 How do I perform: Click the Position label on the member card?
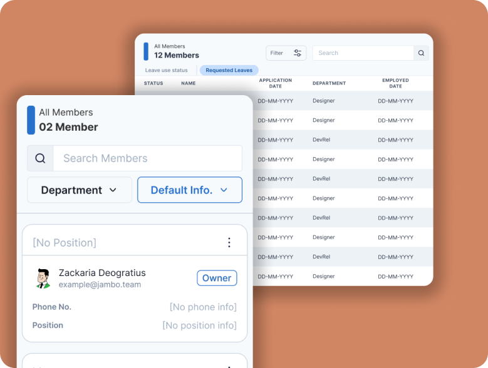48,325
